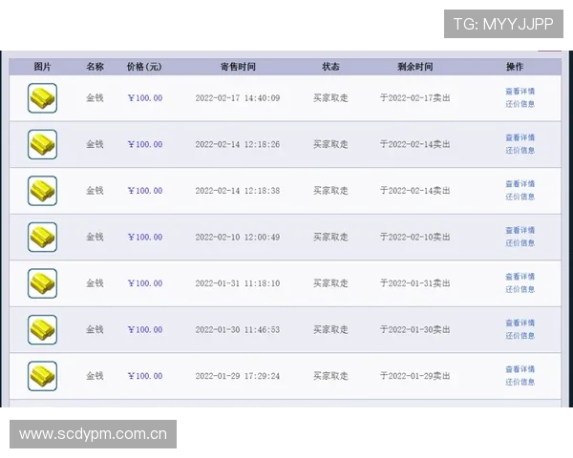Click 买家取走 status in the 2022-01-30 row
Viewport: 573px width, 458px height.
pos(330,330)
